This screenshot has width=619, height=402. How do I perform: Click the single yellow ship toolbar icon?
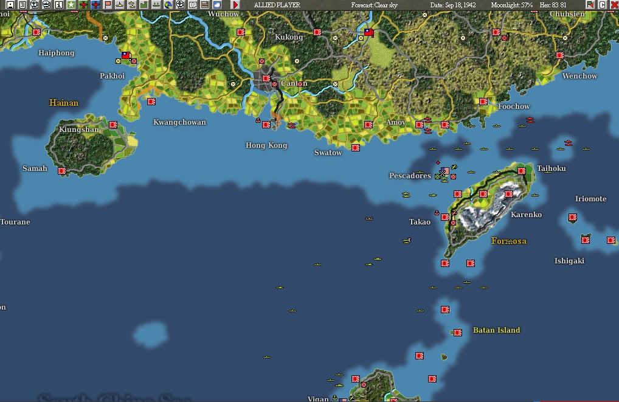click(120, 5)
